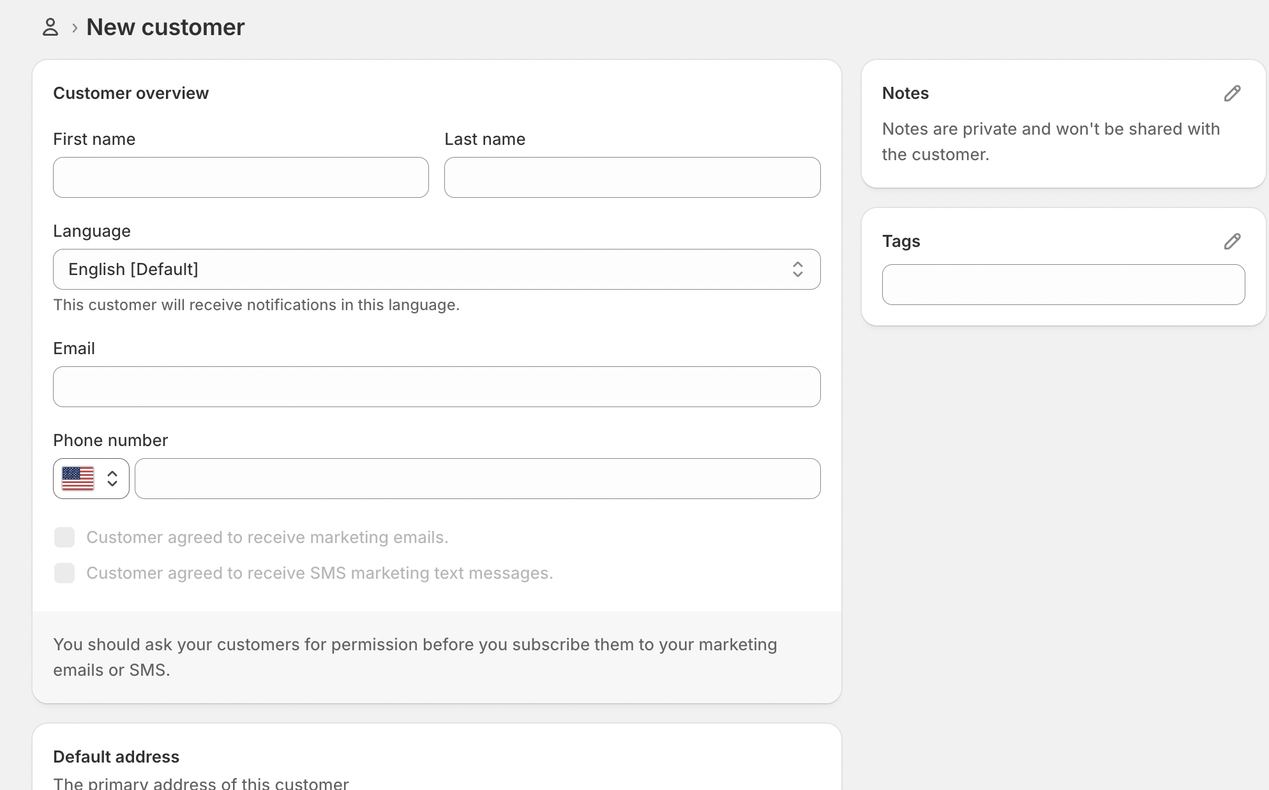Focus the Tags input box
The width and height of the screenshot is (1269, 790).
click(1063, 285)
